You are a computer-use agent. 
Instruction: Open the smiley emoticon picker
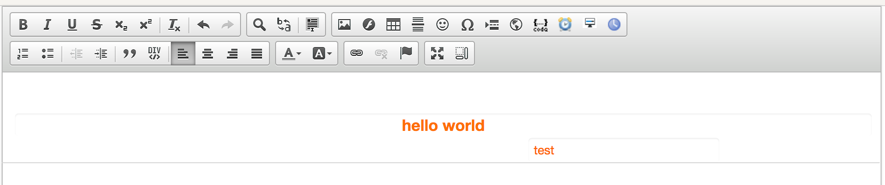point(442,25)
